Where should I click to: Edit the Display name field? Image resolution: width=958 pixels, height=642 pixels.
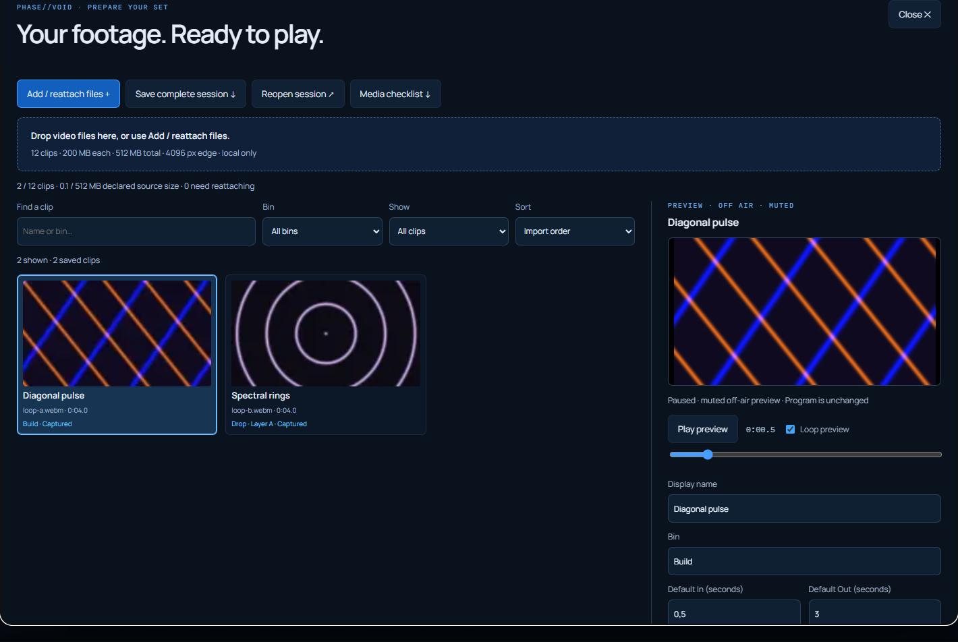(804, 508)
